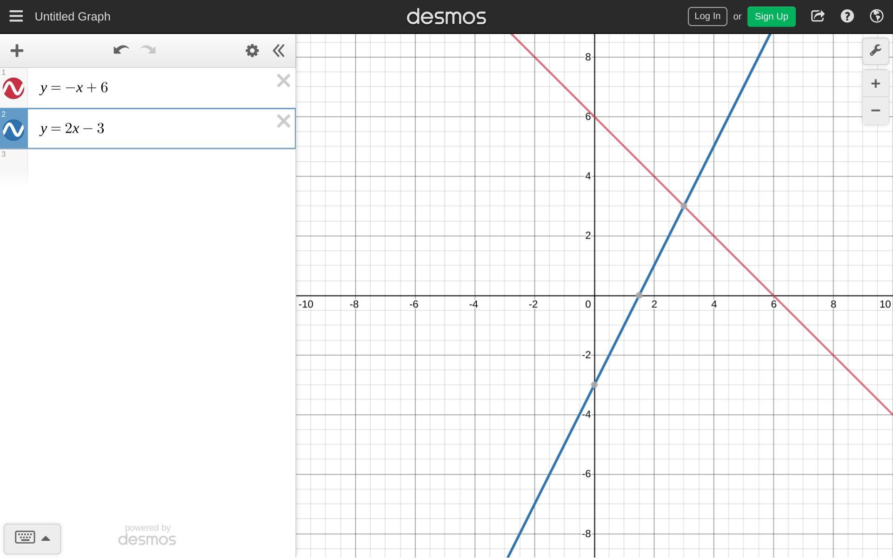
Task: Hide the blue y=2x-3 line
Action: coord(13,130)
